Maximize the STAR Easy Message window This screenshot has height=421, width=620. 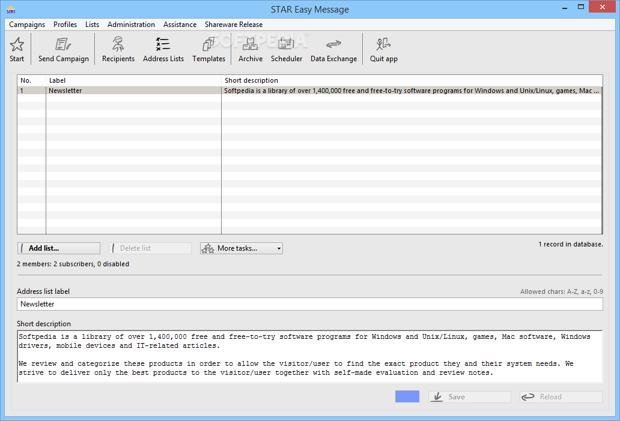580,7
